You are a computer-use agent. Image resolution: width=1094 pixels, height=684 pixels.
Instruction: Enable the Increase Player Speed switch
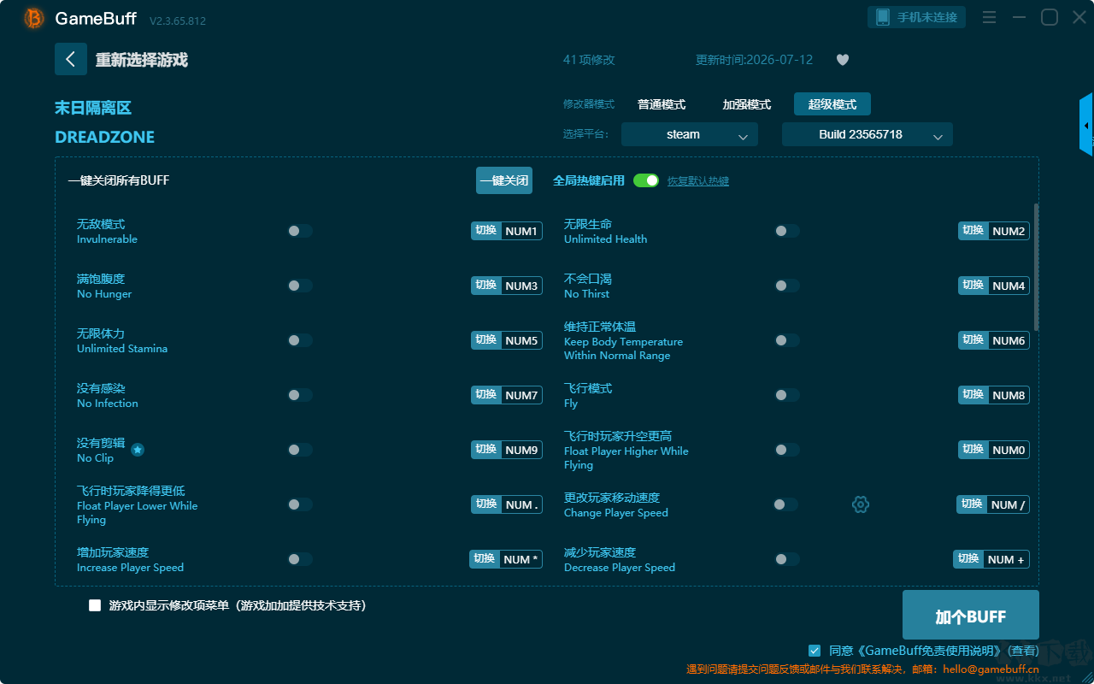300,559
